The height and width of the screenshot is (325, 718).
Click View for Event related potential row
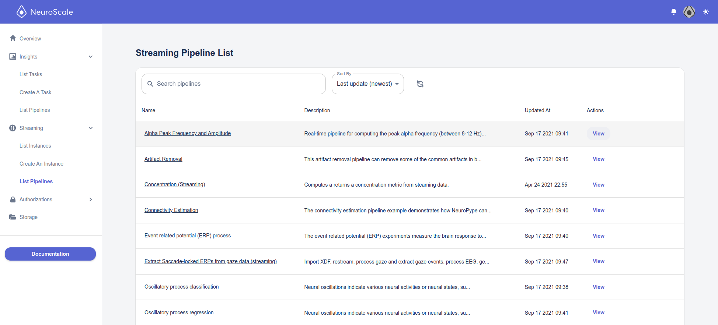point(598,236)
